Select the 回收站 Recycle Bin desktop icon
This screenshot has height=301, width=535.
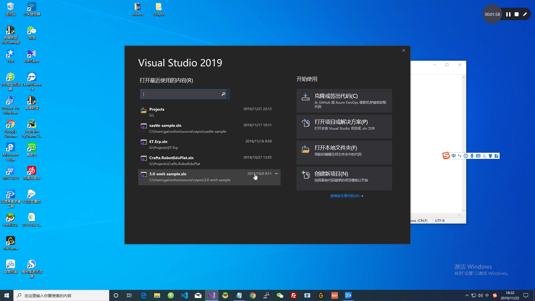coord(11,9)
